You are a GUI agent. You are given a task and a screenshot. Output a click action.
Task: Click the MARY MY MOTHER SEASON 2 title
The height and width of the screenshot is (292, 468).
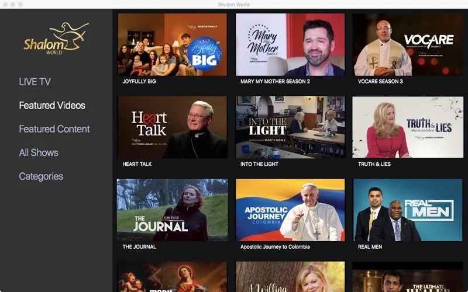coord(275,81)
